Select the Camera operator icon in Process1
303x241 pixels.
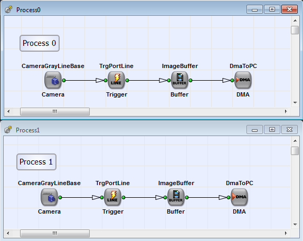(49, 197)
